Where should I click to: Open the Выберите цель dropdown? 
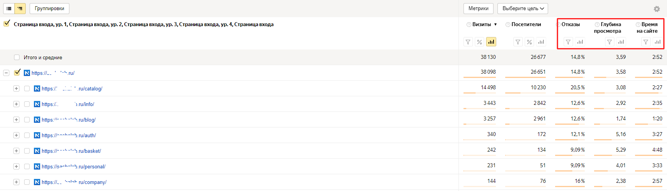523,9
